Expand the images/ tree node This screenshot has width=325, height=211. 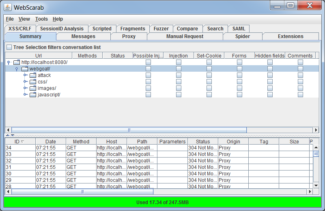(25, 88)
